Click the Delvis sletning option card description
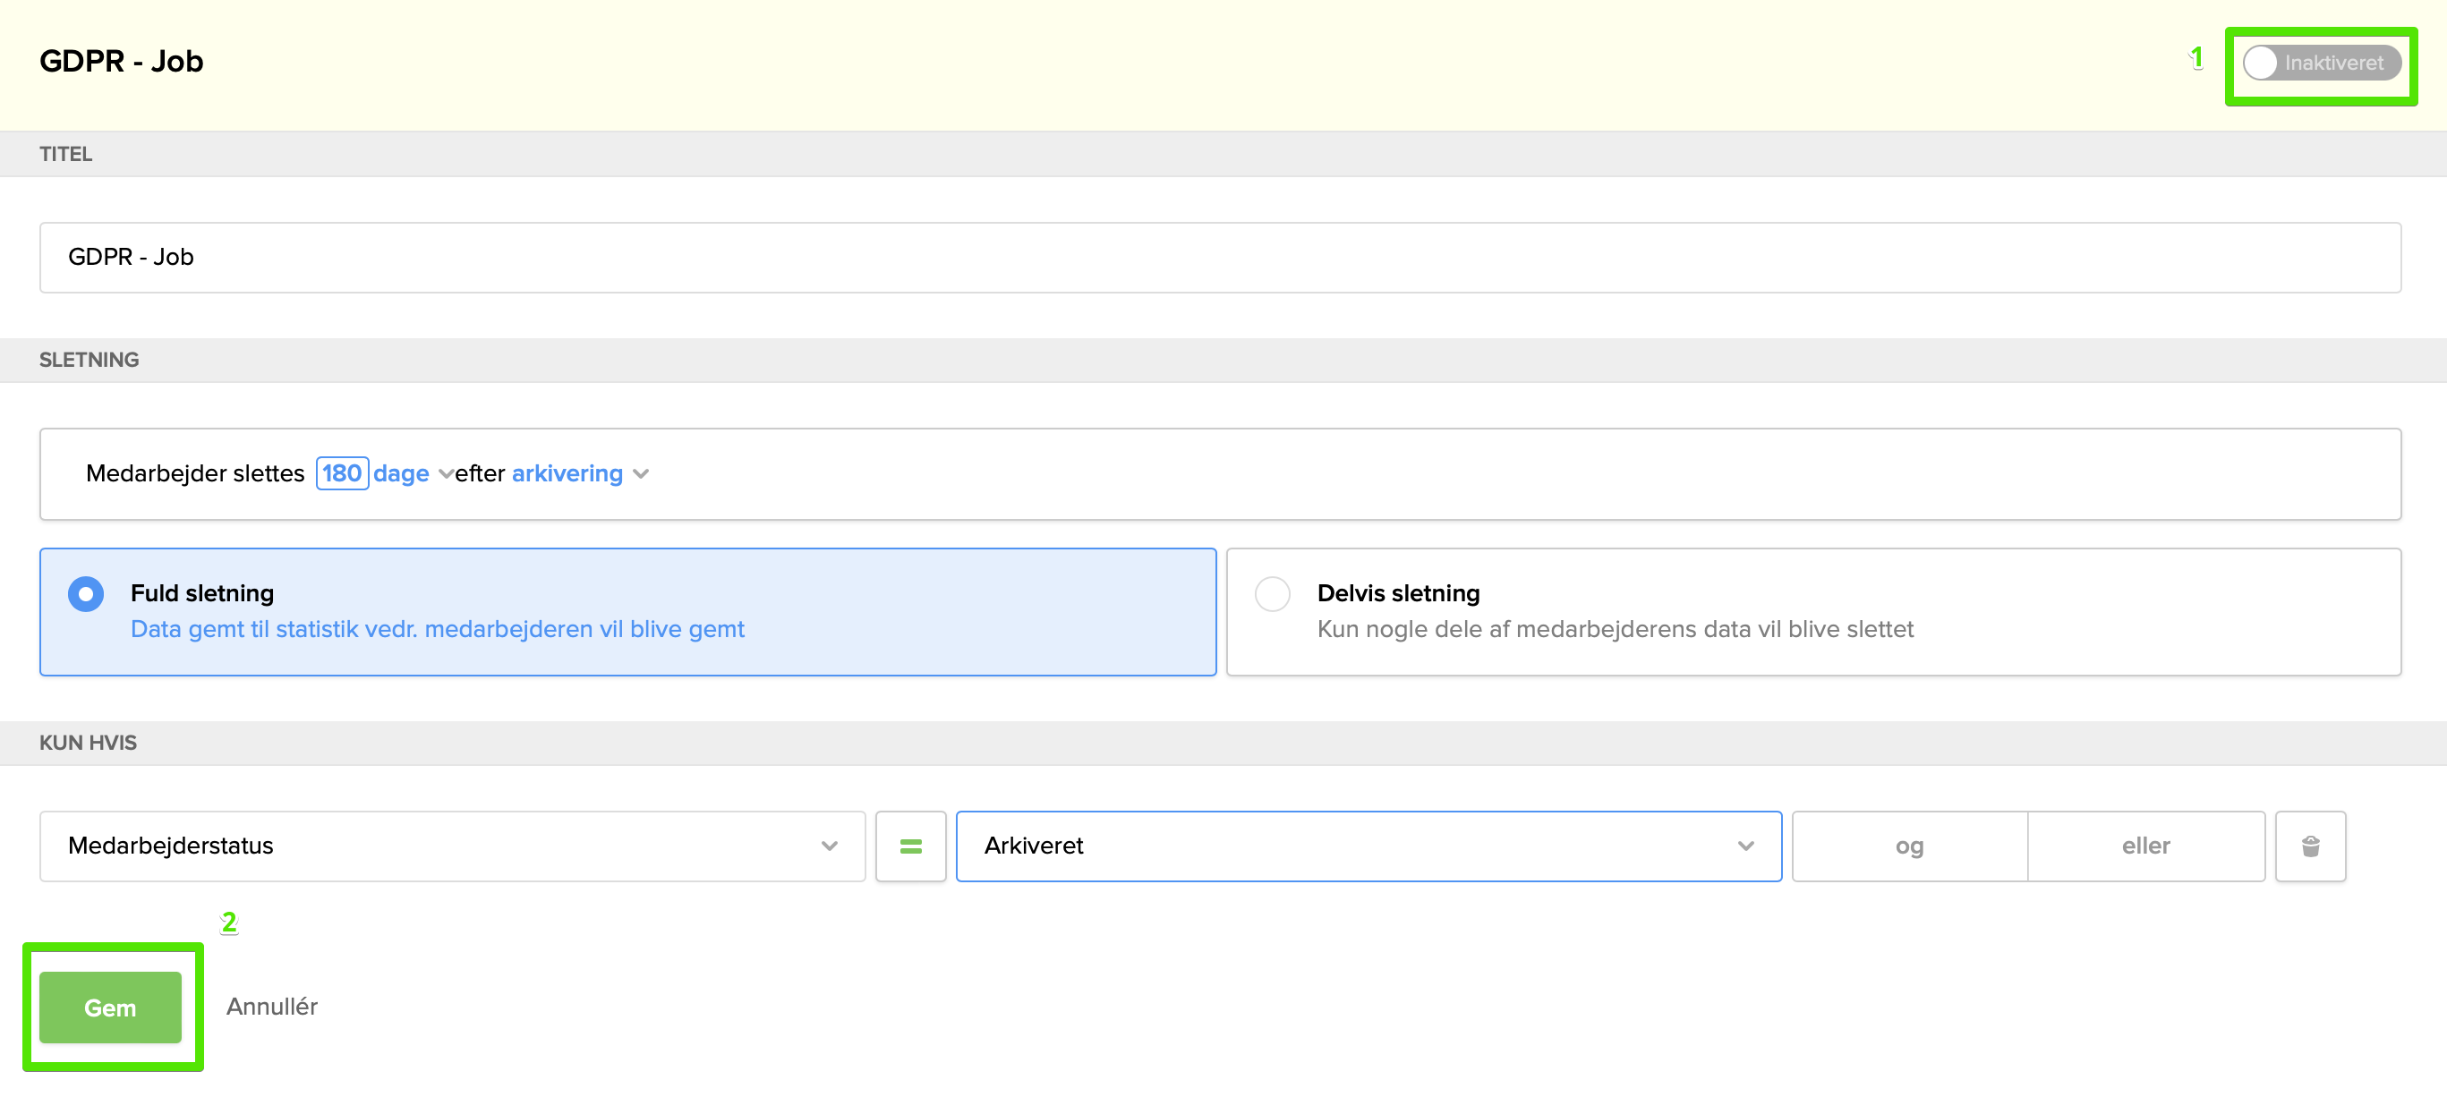The height and width of the screenshot is (1097, 2447). click(1614, 629)
